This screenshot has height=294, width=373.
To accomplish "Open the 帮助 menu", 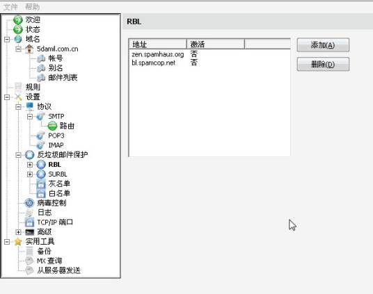I will click(32, 7).
